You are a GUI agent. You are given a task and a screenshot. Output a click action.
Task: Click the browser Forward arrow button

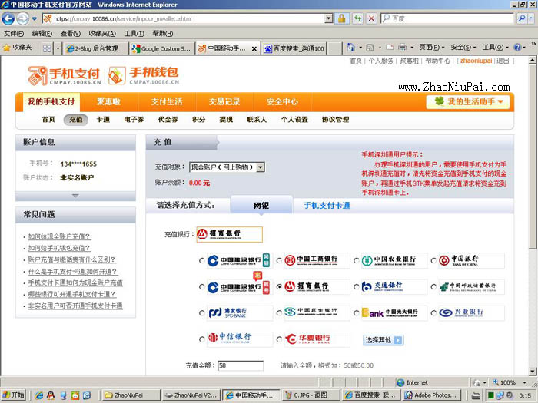point(22,18)
